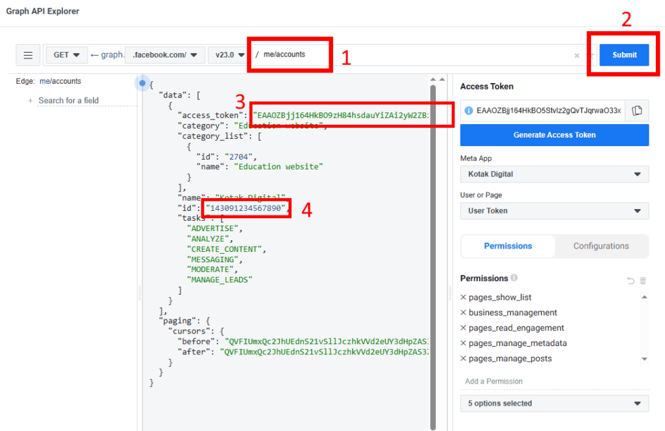Click the "ADVERTISE" task entry
Screen dimensions: 665x431
[212, 228]
